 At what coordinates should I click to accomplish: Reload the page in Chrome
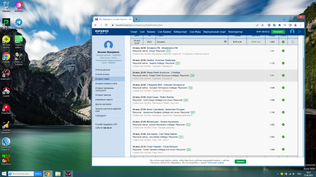[106, 25]
